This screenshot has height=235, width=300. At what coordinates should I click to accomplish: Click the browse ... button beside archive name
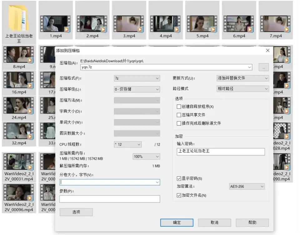pos(264,67)
